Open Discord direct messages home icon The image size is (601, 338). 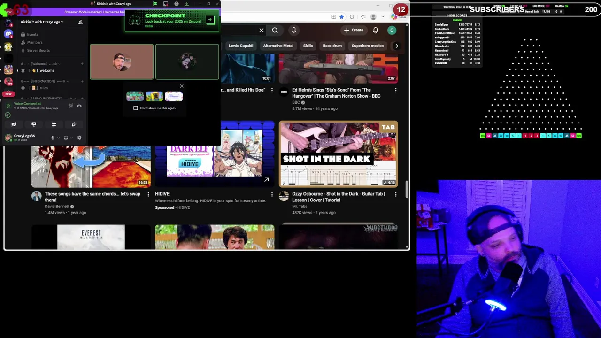click(8, 34)
